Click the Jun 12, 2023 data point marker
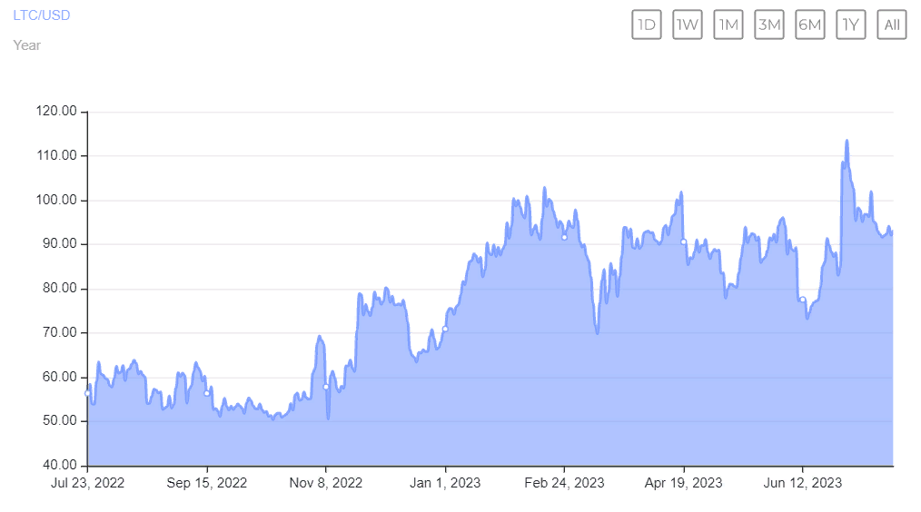The width and height of the screenshot is (921, 512). click(x=803, y=300)
